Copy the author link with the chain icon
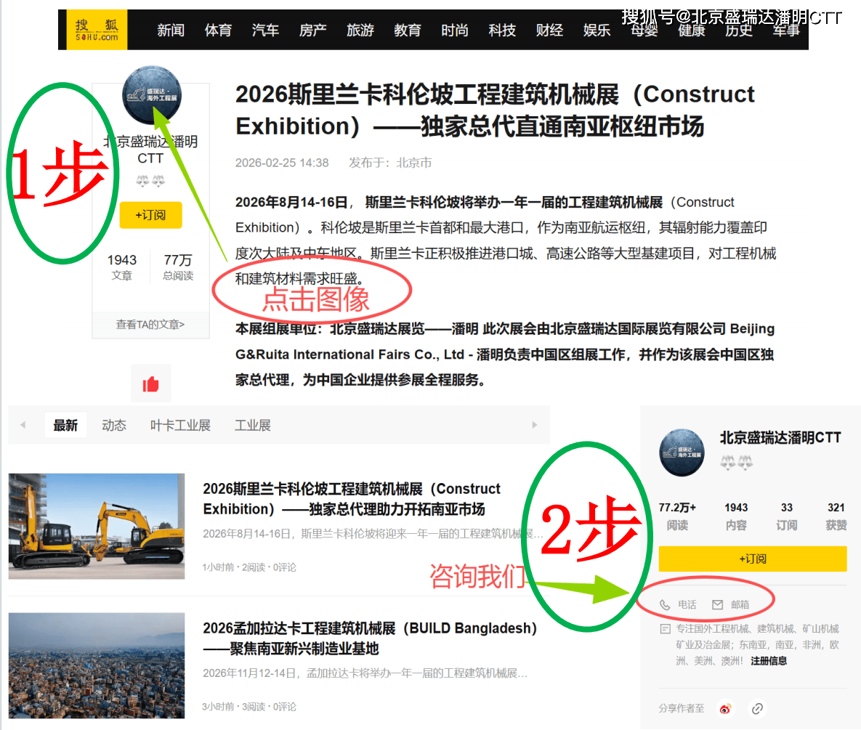861x730 pixels. point(757,708)
